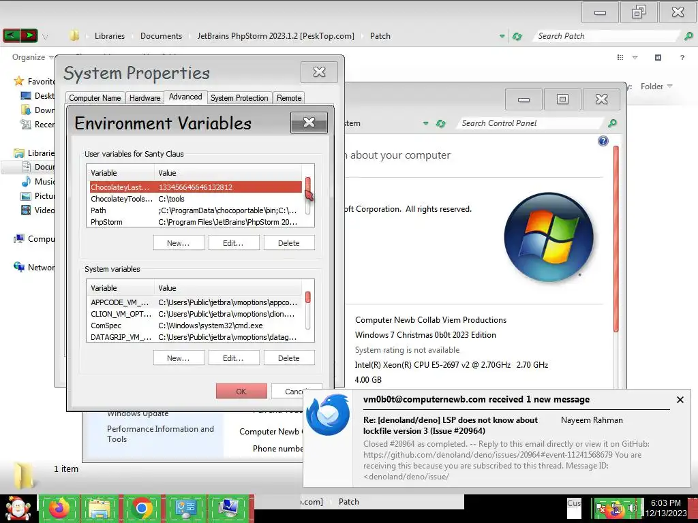Open address bar history dropdown in Explorer
Image resolution: width=698 pixels, height=523 pixels.
pyautogui.click(x=502, y=36)
